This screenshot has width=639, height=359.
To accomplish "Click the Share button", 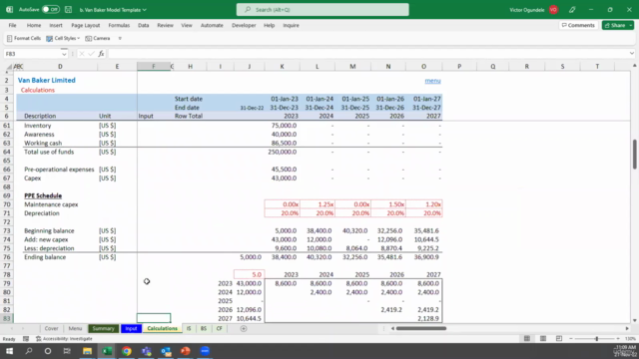I will point(615,25).
